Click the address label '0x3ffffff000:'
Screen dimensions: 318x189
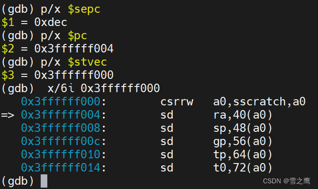coord(63,102)
